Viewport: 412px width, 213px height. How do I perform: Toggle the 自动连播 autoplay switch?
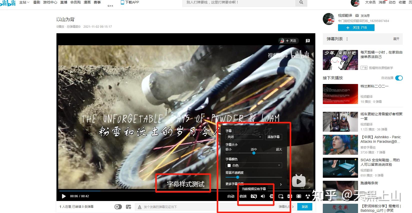(x=399, y=78)
